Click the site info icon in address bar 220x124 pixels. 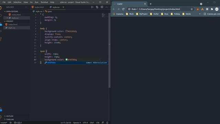pos(129,9)
